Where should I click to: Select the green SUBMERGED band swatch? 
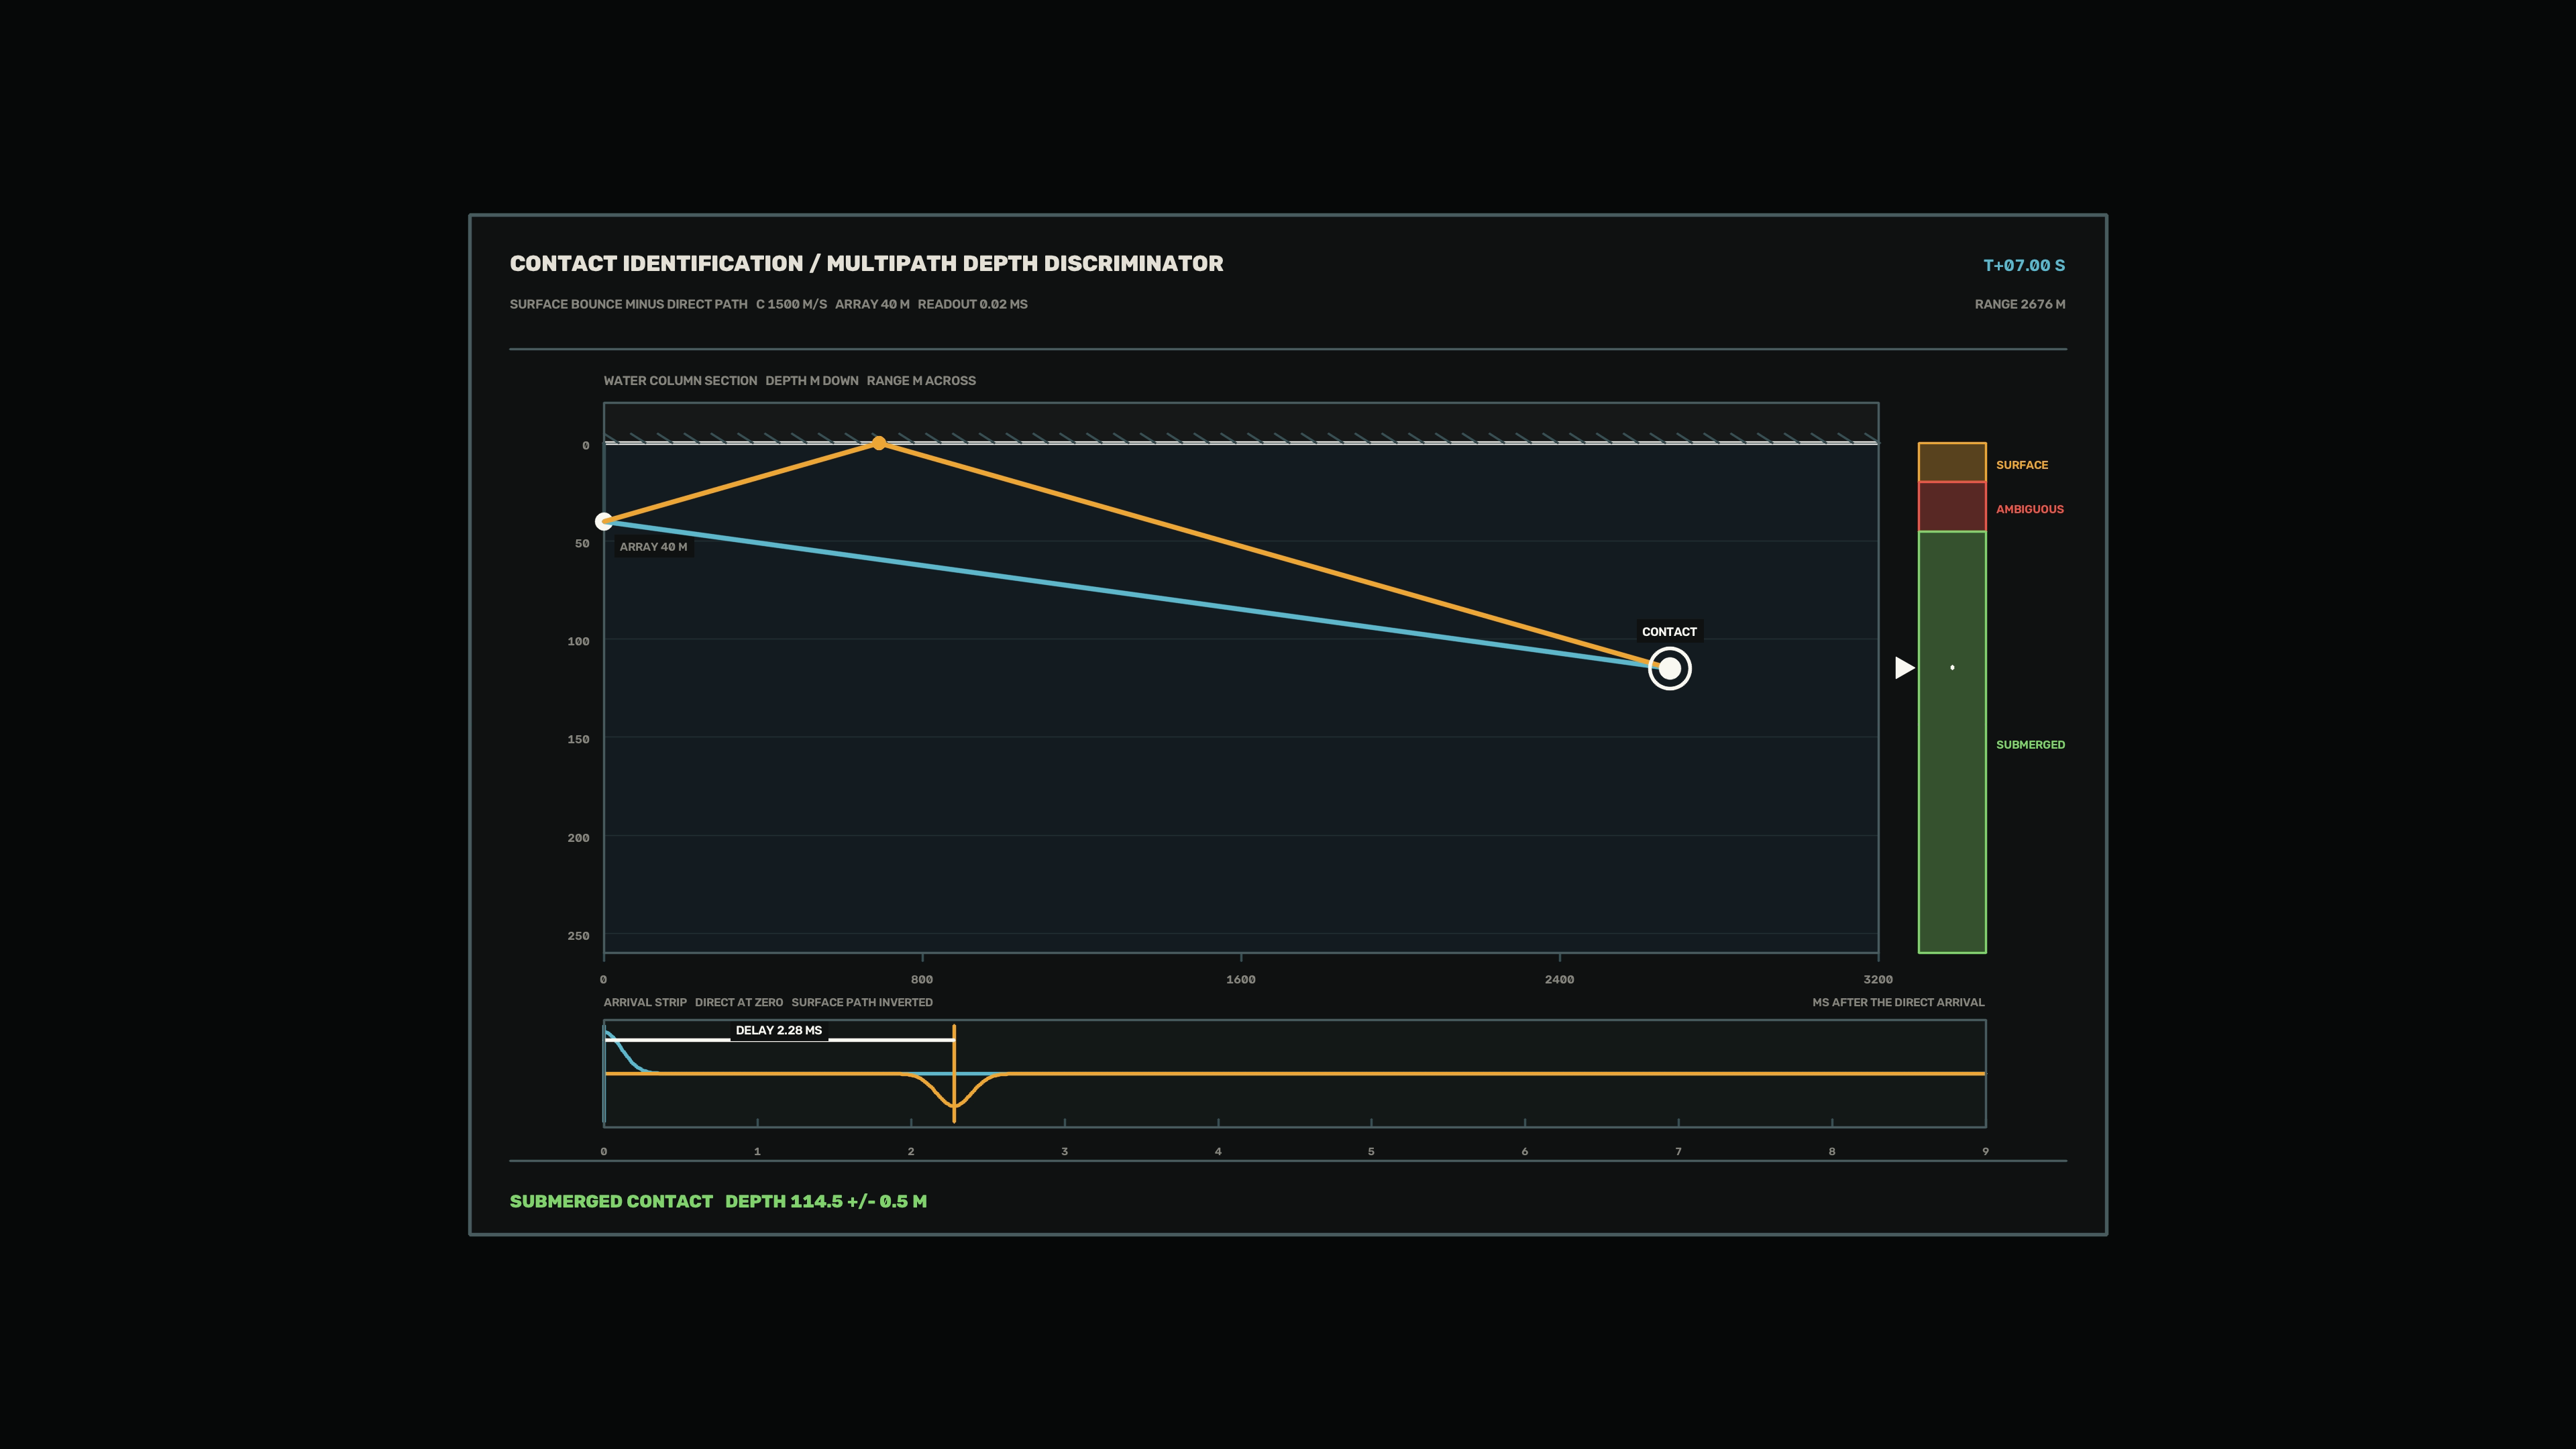coord(1951,742)
